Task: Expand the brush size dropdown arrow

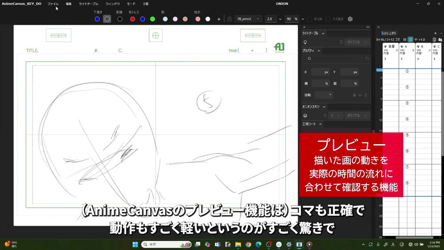Action: (280, 19)
